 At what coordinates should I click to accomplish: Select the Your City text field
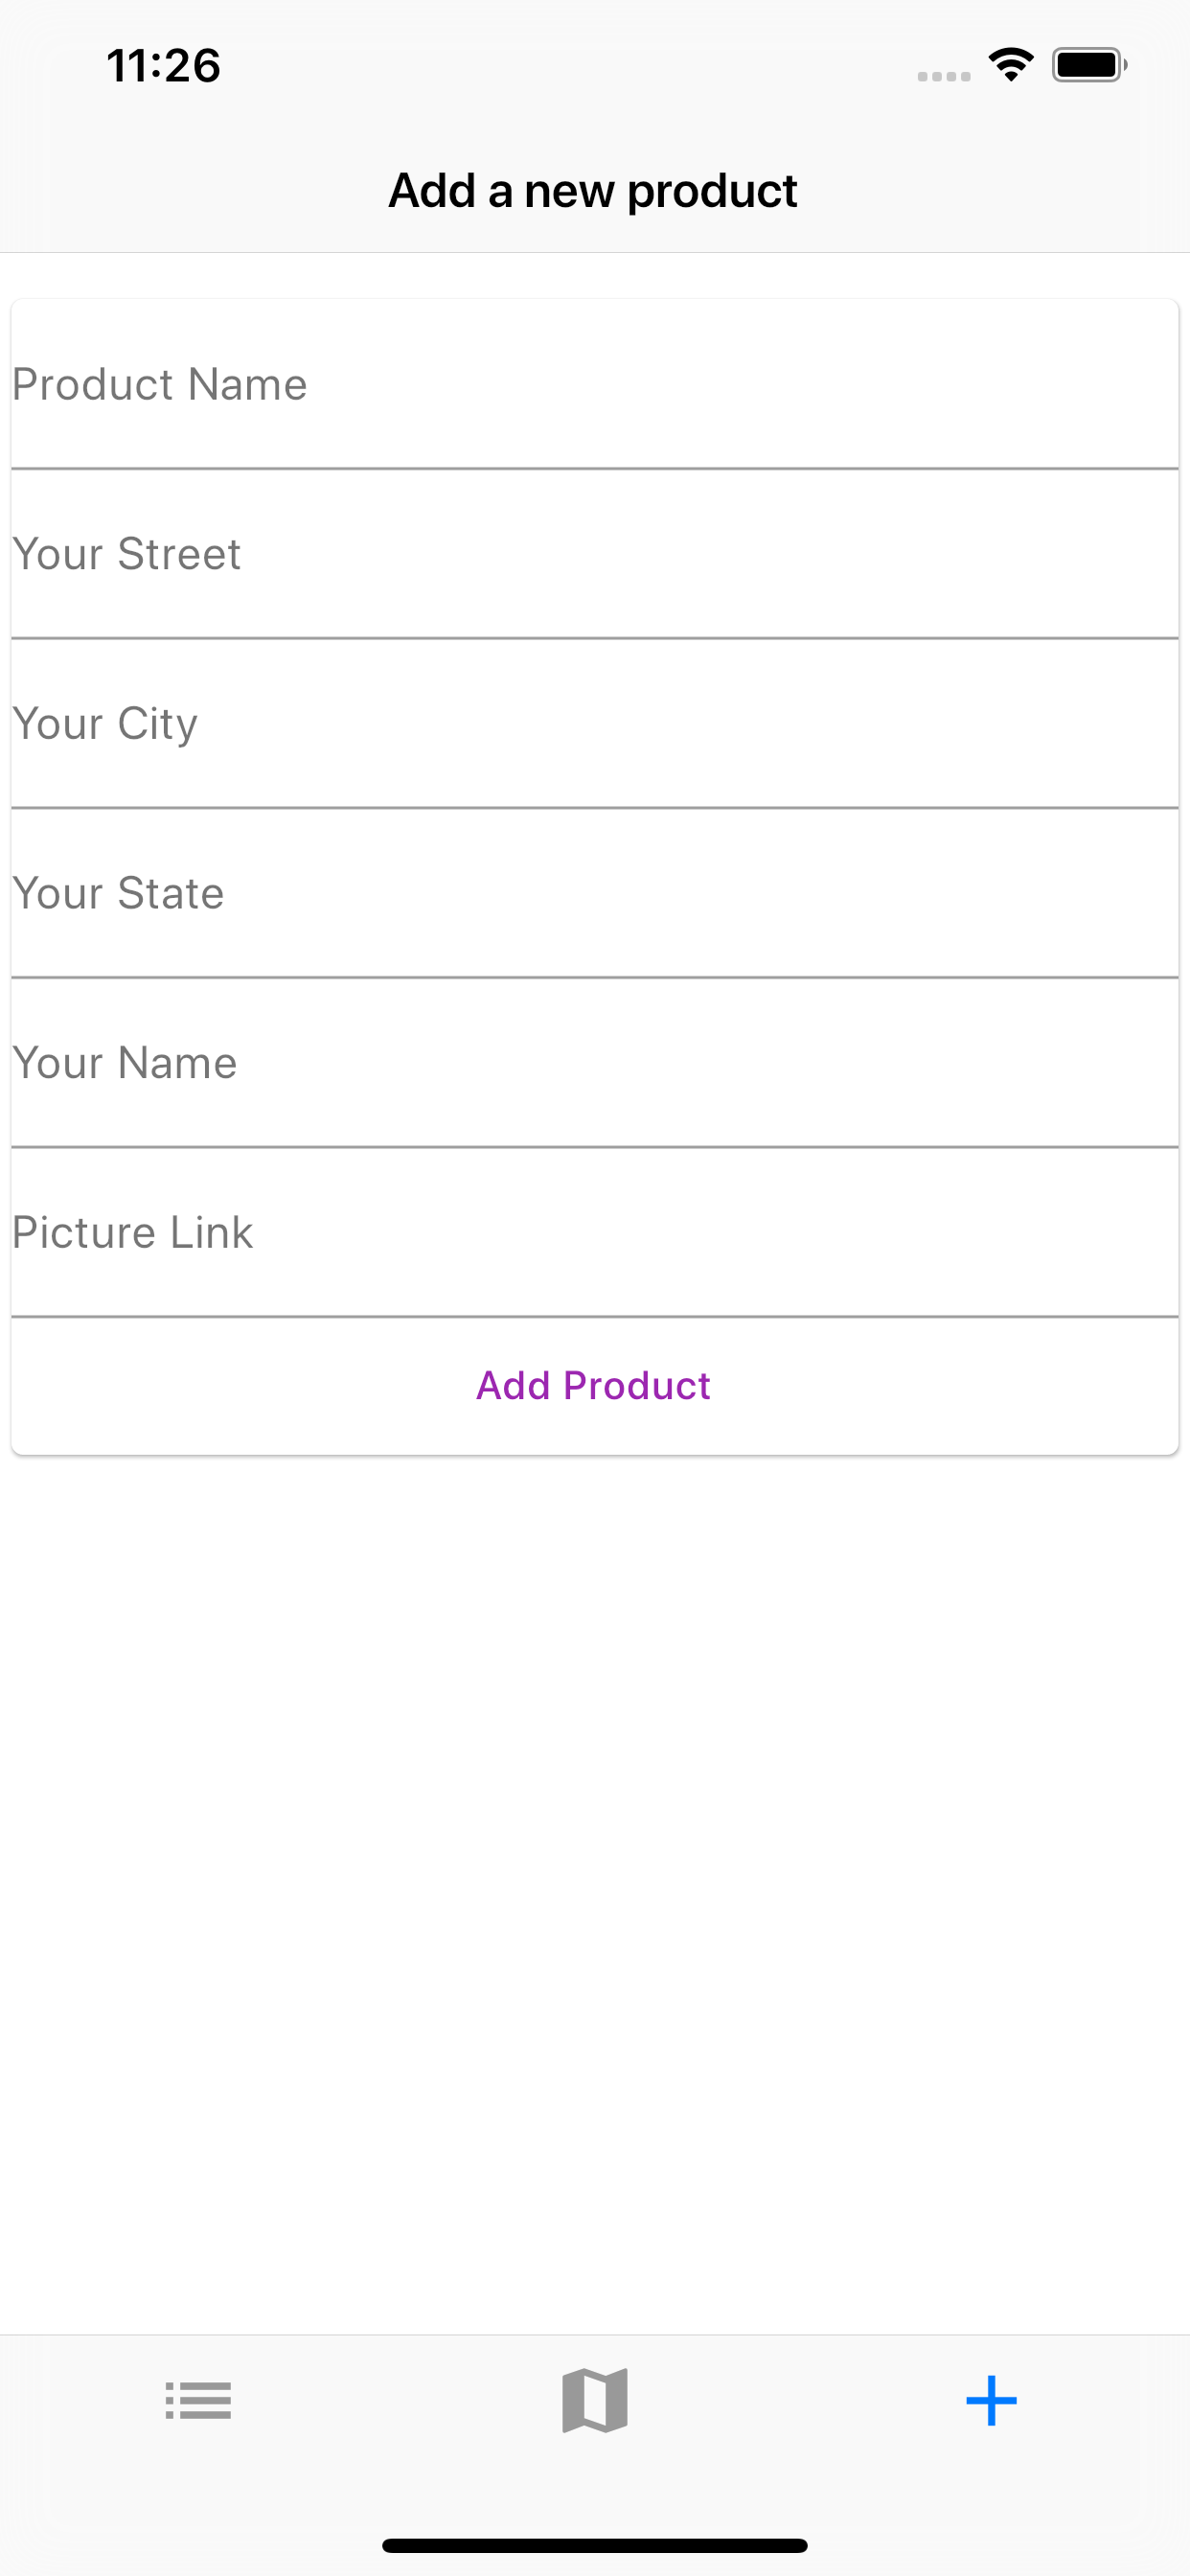tap(595, 723)
